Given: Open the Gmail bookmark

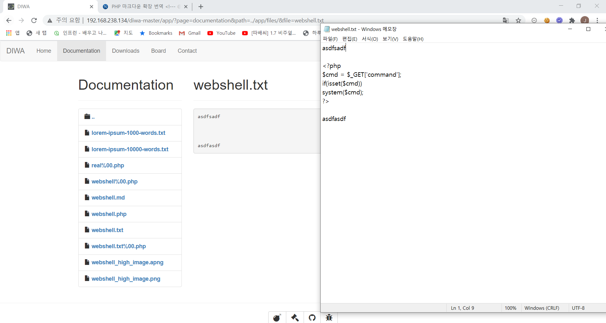Looking at the screenshot, I should click(x=189, y=33).
